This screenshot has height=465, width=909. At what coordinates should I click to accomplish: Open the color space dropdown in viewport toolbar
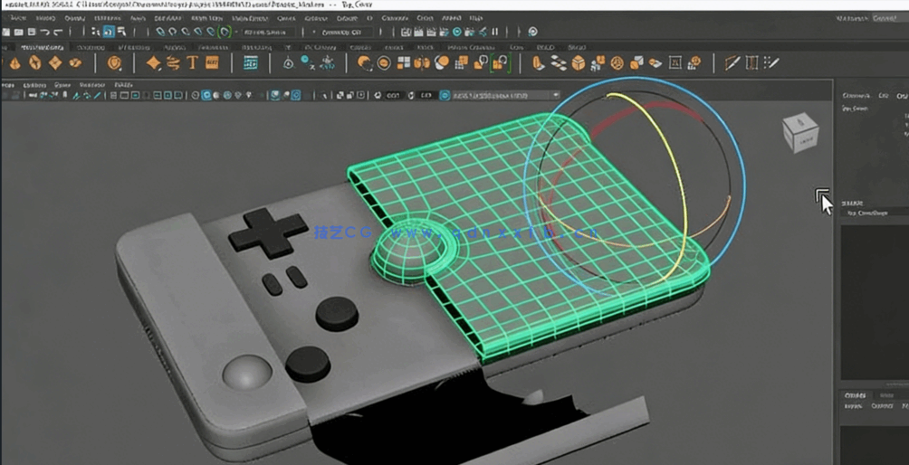(x=498, y=95)
